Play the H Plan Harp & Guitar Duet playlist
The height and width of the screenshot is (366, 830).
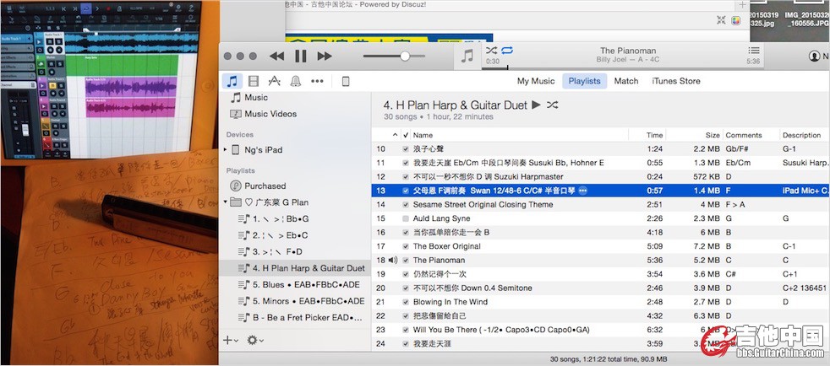(536, 105)
